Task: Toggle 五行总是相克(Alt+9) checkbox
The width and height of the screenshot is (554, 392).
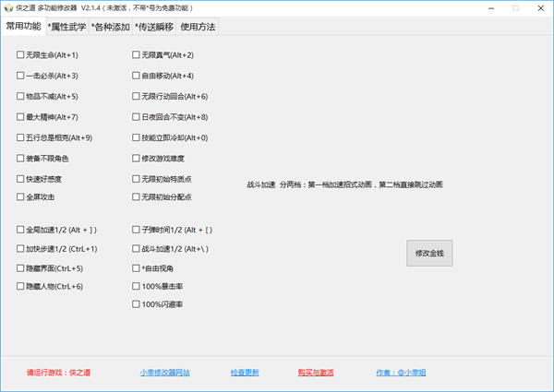Action: [x=20, y=137]
